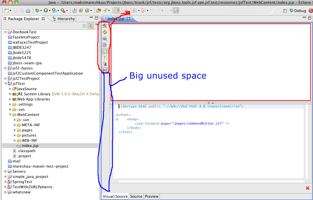Click New Java Project icon

(x=75, y=10)
